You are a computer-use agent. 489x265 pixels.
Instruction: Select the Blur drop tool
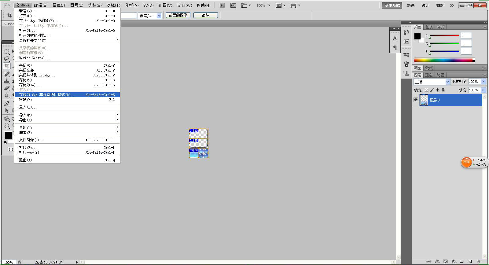[7, 95]
